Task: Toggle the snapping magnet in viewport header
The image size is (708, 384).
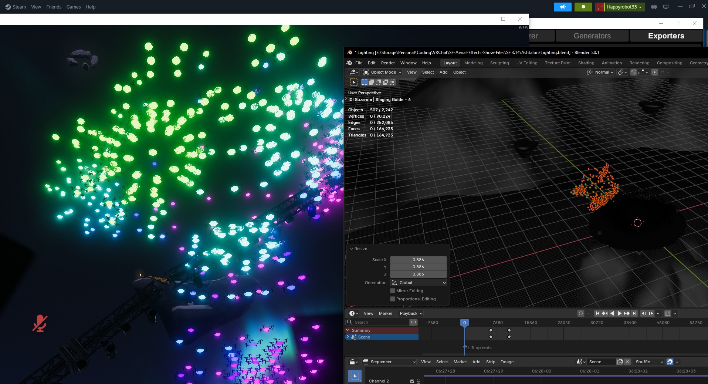Action: click(x=633, y=72)
